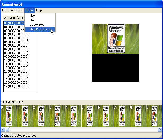
Task: Select Delete Step menu entry
Action: pos(40,25)
